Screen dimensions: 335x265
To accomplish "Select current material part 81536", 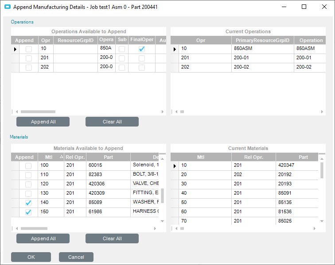I will click(297, 212).
